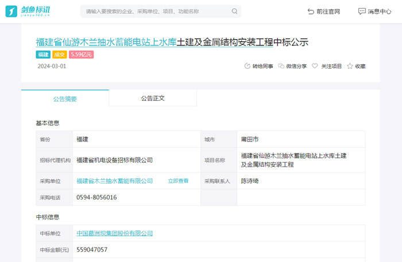Open the 中国葛洲坝集团股份有限公司 winner link
This screenshot has height=262, width=402.
[115, 233]
